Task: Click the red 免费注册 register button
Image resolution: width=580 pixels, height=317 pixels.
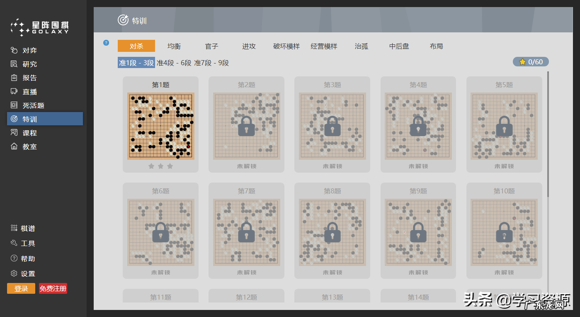Action: [x=53, y=288]
